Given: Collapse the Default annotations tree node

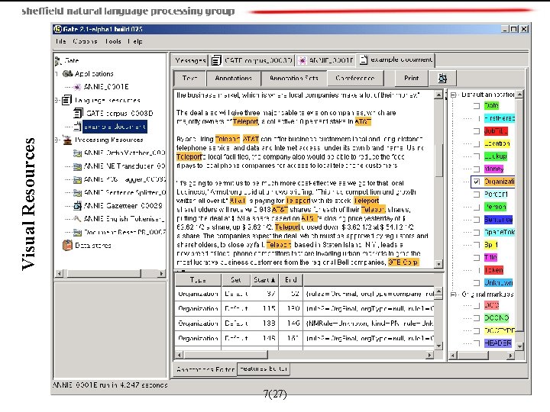Looking at the screenshot, I should pos(453,95).
